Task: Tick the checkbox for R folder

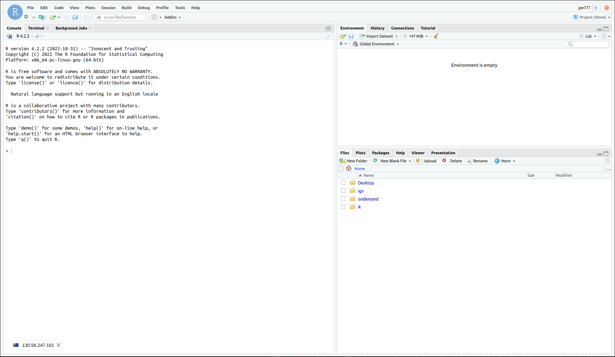Action: pyautogui.click(x=343, y=207)
